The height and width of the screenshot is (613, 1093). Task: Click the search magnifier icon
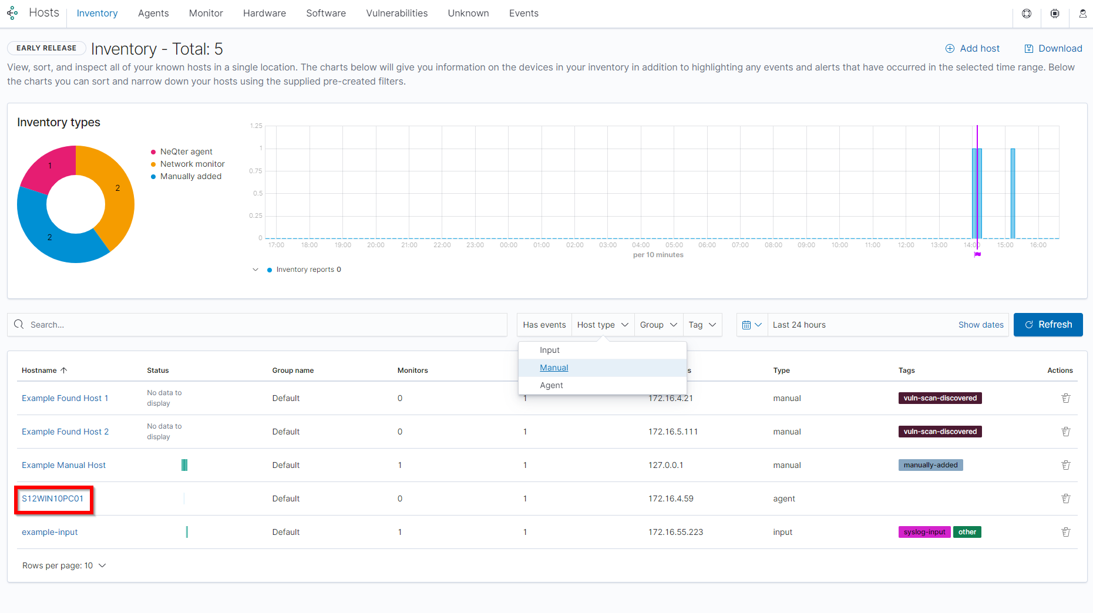(19, 324)
